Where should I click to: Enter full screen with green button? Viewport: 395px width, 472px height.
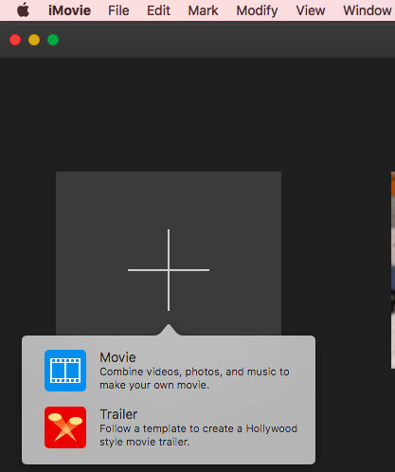[x=53, y=40]
